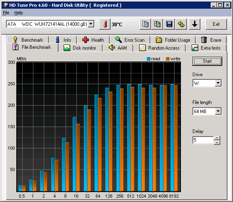This screenshot has width=233, height=202.
Task: Maximize the HD Tune Pro window
Action: point(220,5)
